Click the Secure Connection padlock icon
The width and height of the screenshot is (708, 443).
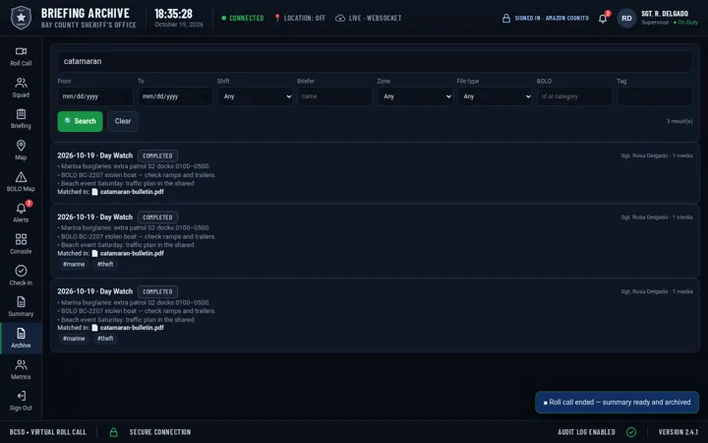tap(113, 432)
